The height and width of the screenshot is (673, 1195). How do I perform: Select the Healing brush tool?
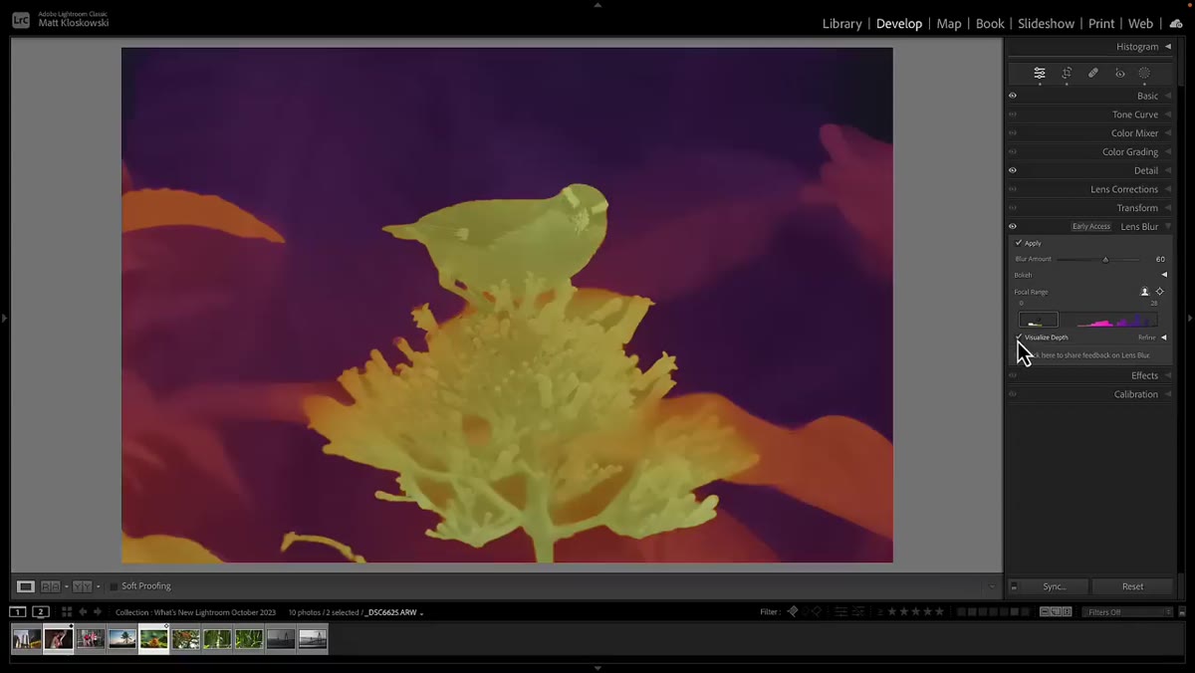click(1093, 73)
